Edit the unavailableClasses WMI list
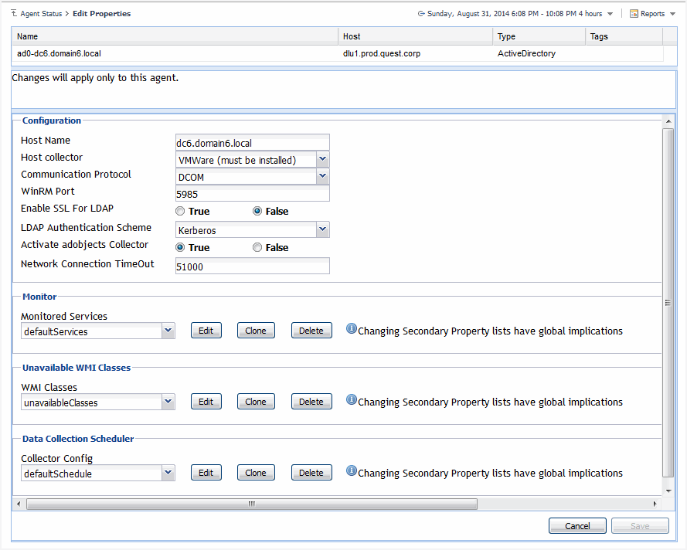Image resolution: width=687 pixels, height=550 pixels. [206, 402]
